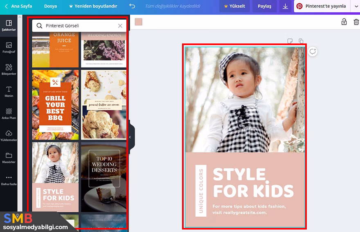Add notes to the page
360x232 pixels.
point(290,41)
